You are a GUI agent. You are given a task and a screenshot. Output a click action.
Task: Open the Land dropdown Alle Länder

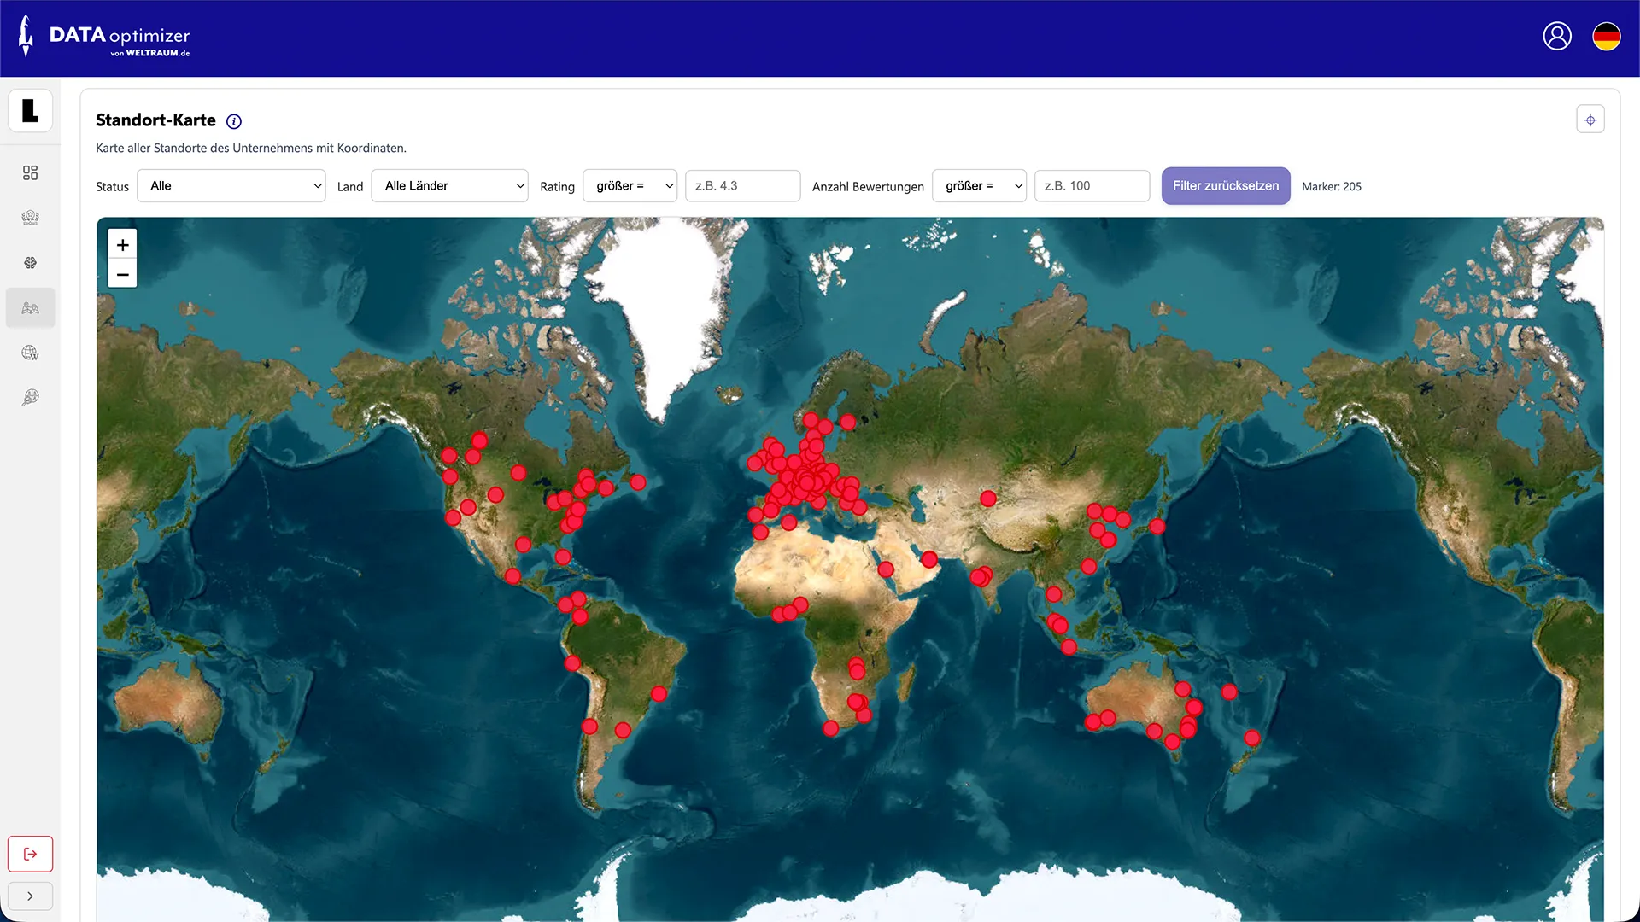click(x=450, y=186)
